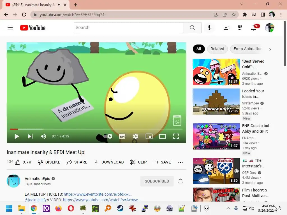Open the YouTube apps grid

click(x=240, y=28)
